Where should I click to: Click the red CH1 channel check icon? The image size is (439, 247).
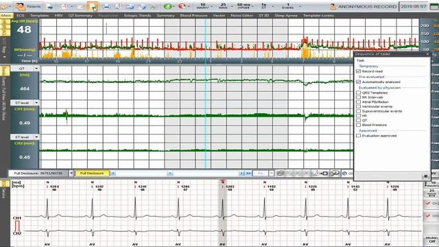(x=428, y=203)
